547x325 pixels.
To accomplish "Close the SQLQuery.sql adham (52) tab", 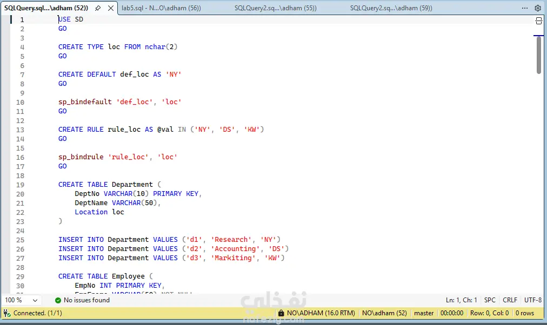I will [x=111, y=8].
